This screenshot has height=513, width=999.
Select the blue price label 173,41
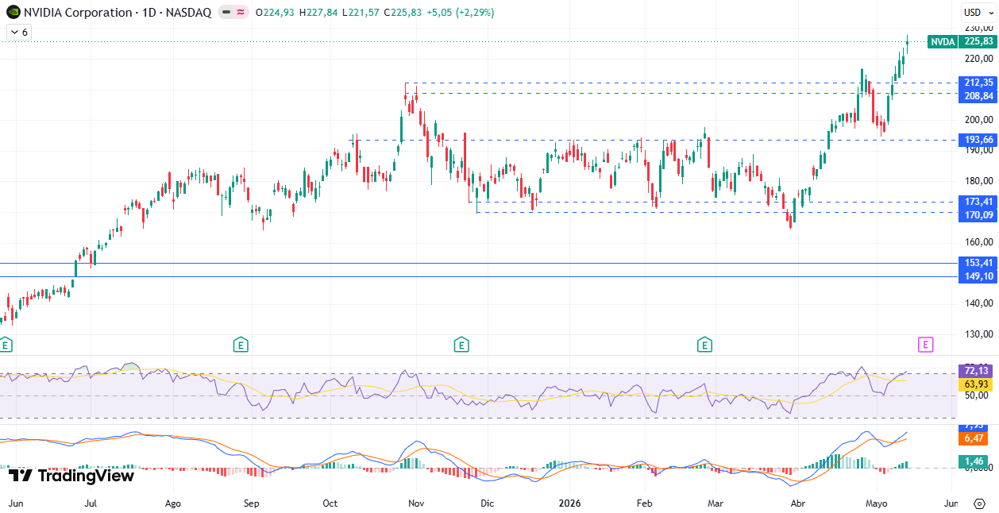(978, 202)
